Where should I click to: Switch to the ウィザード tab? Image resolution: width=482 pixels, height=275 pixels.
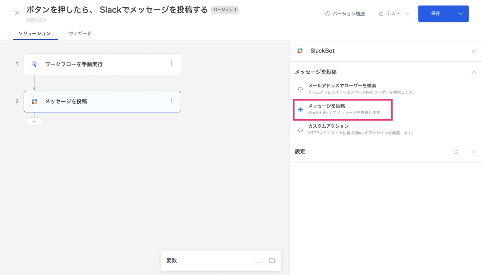coord(80,33)
